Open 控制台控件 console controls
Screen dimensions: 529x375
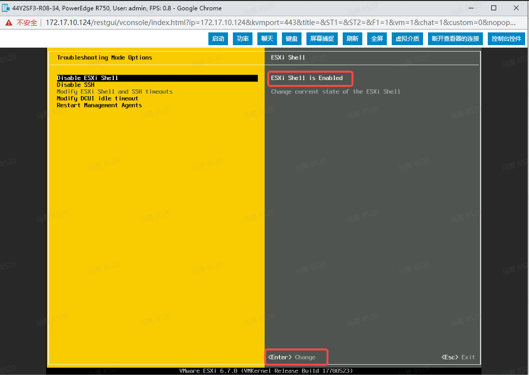click(506, 38)
